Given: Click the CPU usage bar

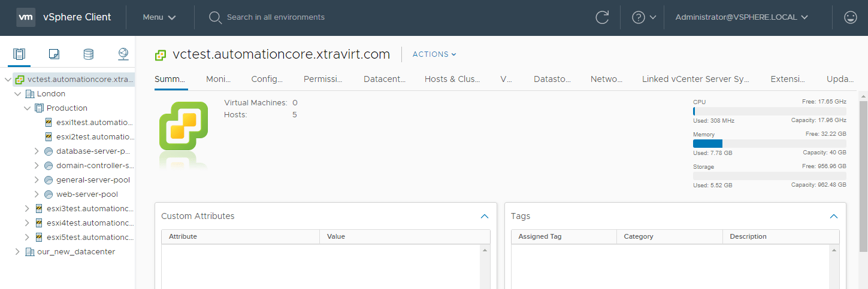Looking at the screenshot, I should click(x=770, y=111).
